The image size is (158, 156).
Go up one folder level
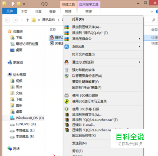click(x=27, y=20)
